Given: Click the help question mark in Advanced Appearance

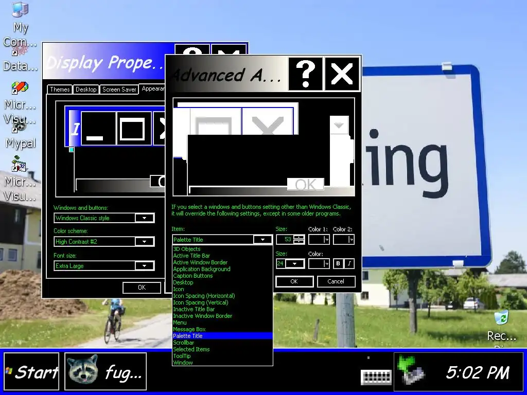Looking at the screenshot, I should click(305, 74).
